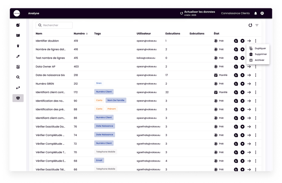The image size is (282, 183).
Task: Open document icon for row number 403
Action: 236,67
